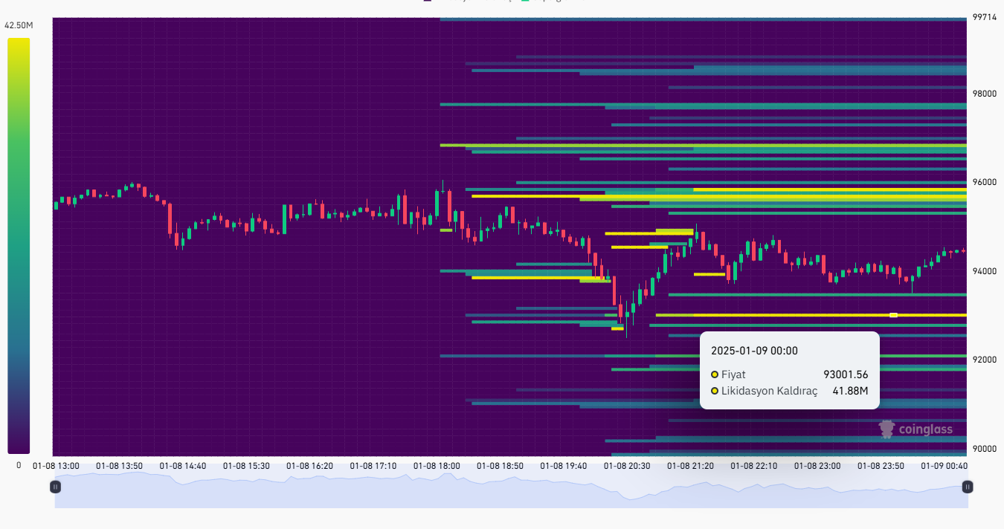Click the 41.88M liquidation value in tooltip
Screen dimensions: 1004x529
tap(850, 391)
